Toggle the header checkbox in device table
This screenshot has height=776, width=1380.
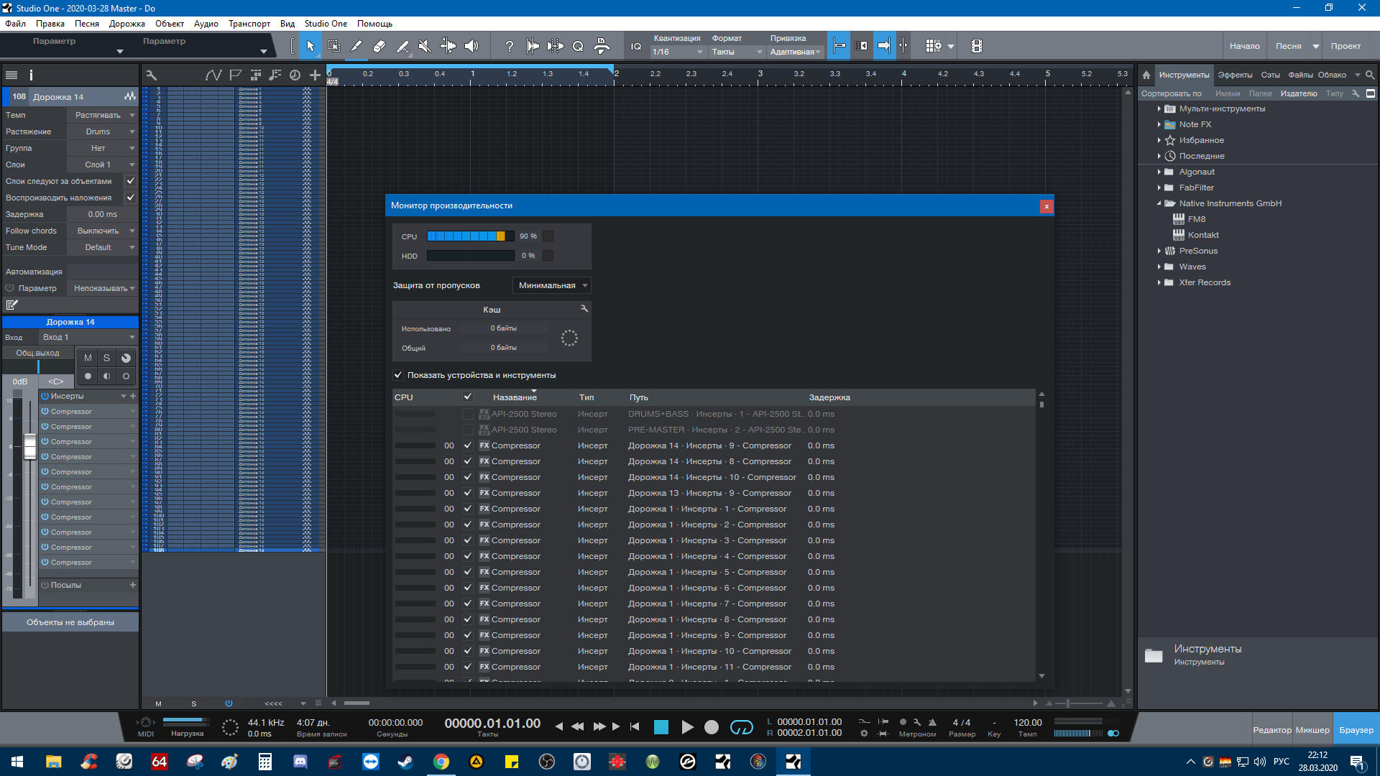pyautogui.click(x=468, y=397)
